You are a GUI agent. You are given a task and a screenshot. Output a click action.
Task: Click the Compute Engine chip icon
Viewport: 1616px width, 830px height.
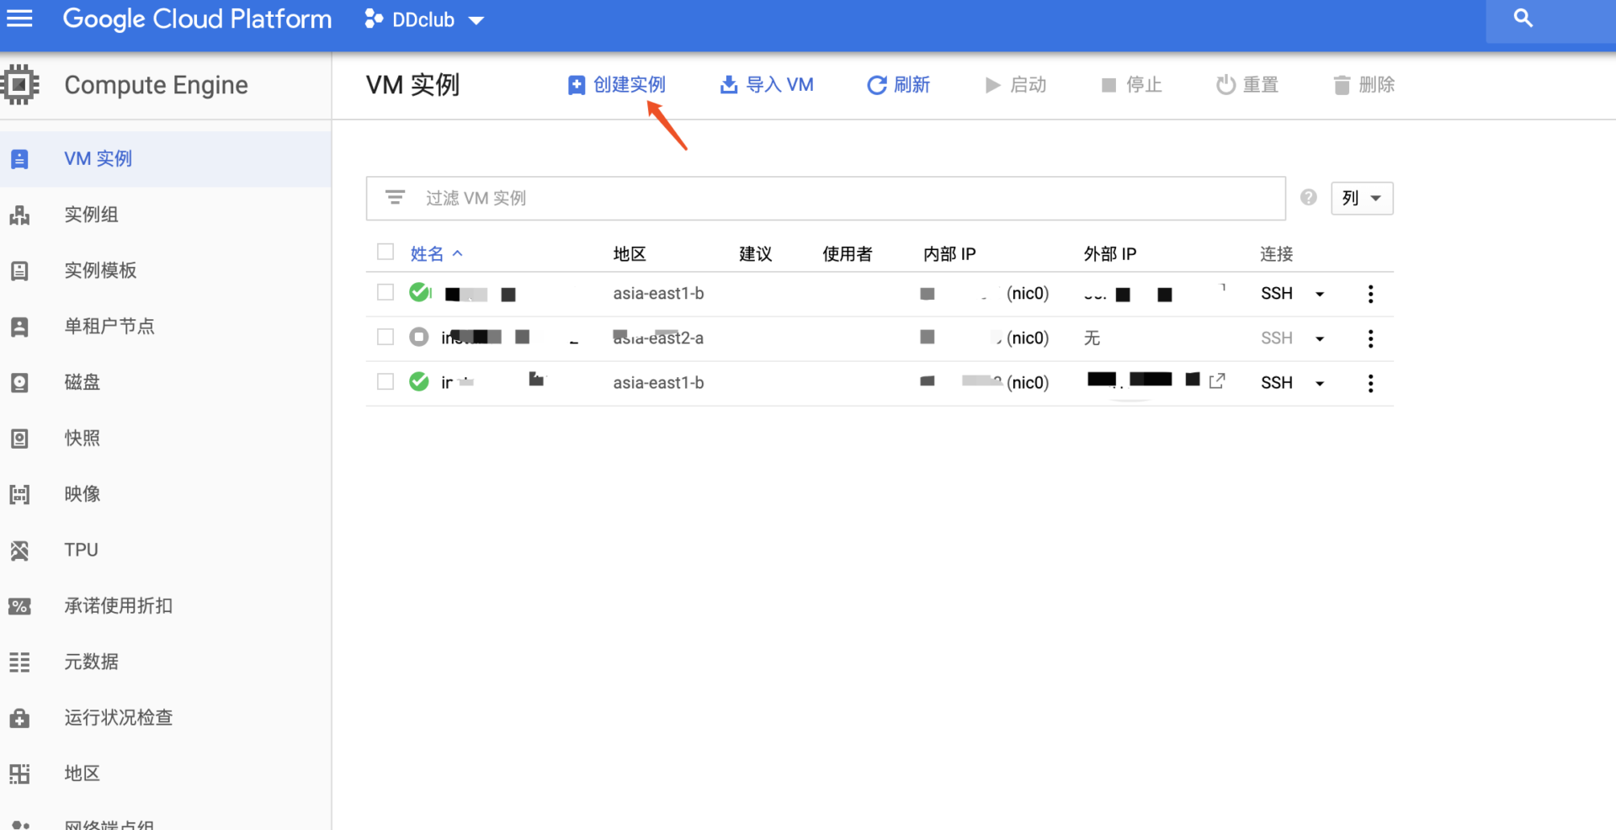pos(20,84)
